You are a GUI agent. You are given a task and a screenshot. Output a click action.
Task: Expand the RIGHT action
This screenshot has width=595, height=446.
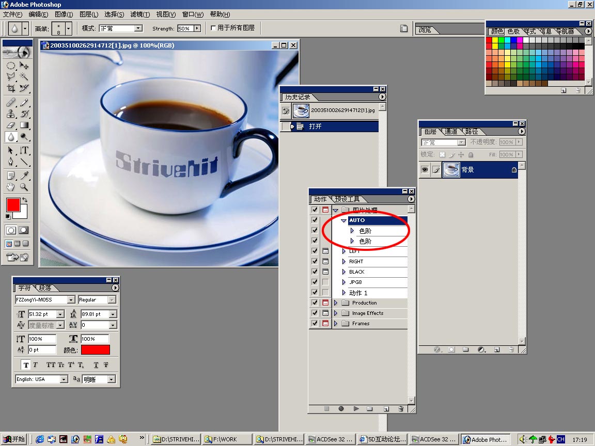[x=344, y=261]
